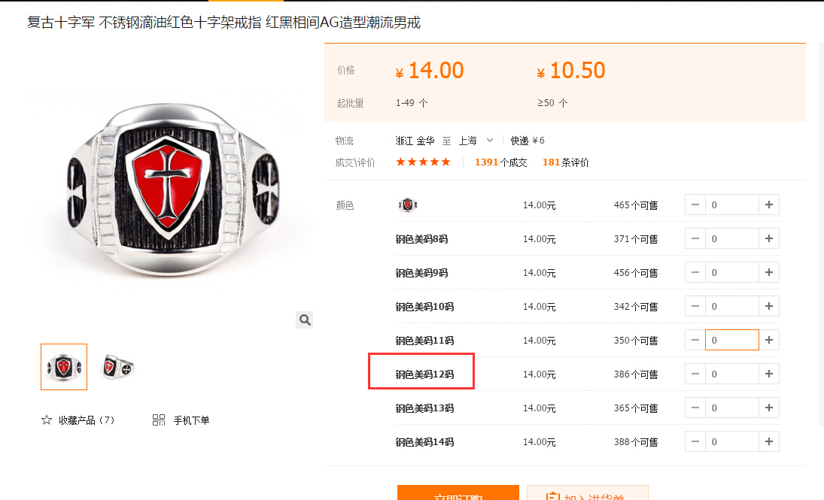Click the orange 立即订购 button
This screenshot has width=824, height=500.
tap(458, 492)
